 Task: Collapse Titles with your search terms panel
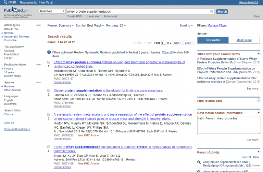coord(258,54)
